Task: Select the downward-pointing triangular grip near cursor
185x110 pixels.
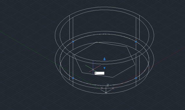Action: coord(104,68)
